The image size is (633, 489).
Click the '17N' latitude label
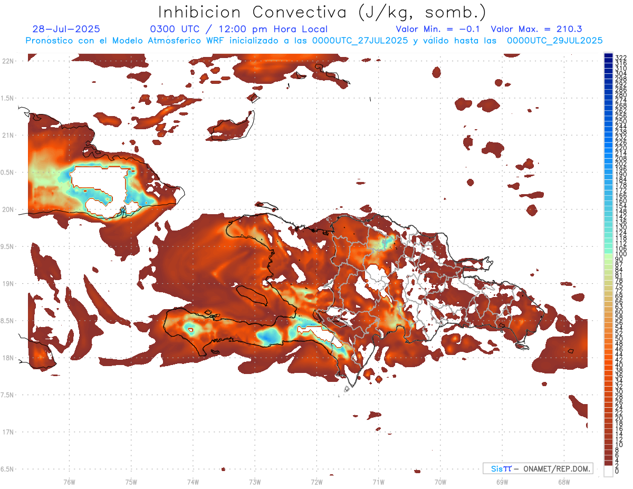point(8,433)
